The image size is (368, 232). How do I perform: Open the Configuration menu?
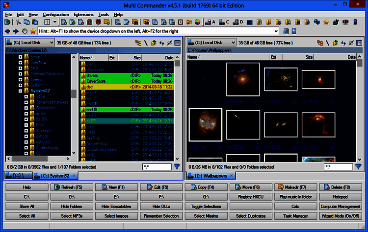(x=55, y=15)
